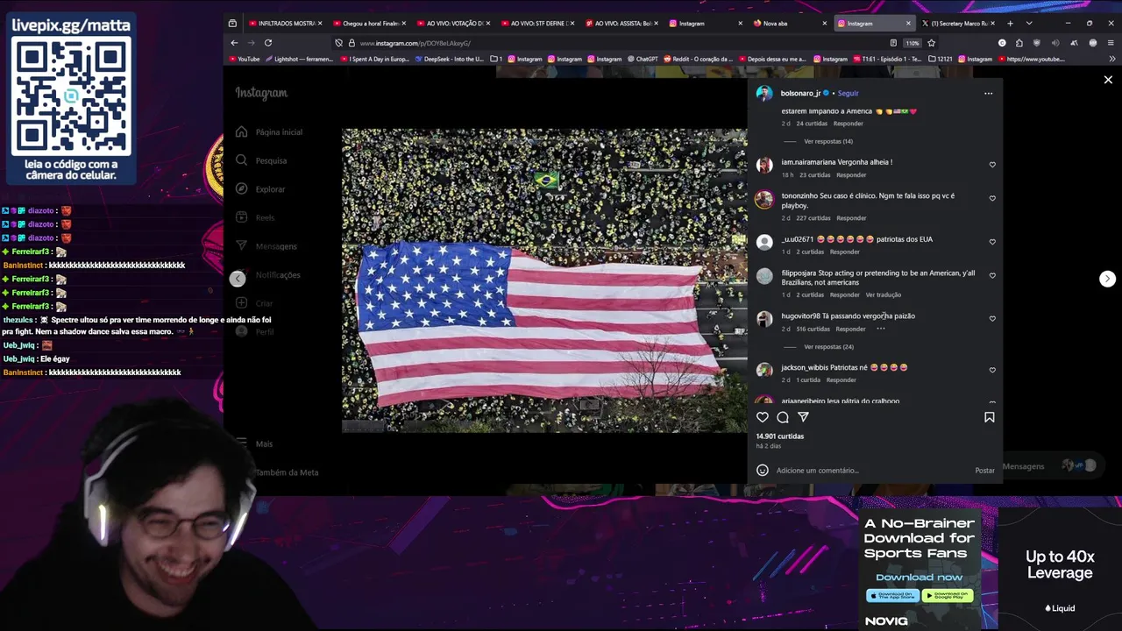This screenshot has height=631, width=1122.
Task: Switch to AO VIVO: VOTAÇÃO tab
Action: point(454,24)
